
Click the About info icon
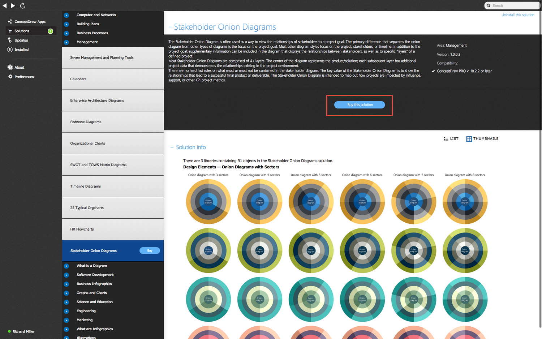(x=10, y=67)
